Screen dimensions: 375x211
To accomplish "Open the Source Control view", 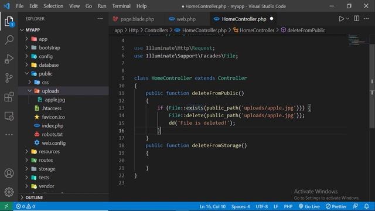I will (x=9, y=78).
